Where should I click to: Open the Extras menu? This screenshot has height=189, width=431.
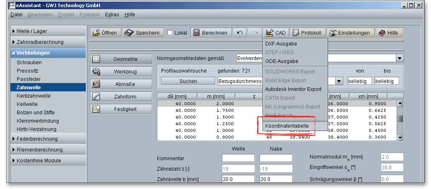(x=112, y=15)
